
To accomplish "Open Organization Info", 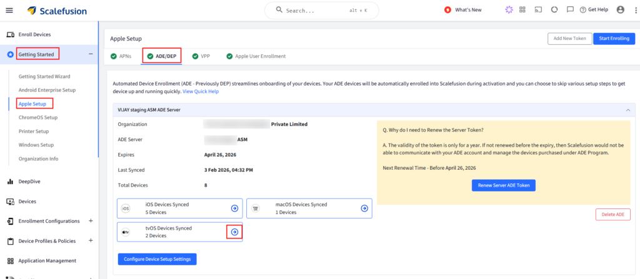I will [38, 159].
